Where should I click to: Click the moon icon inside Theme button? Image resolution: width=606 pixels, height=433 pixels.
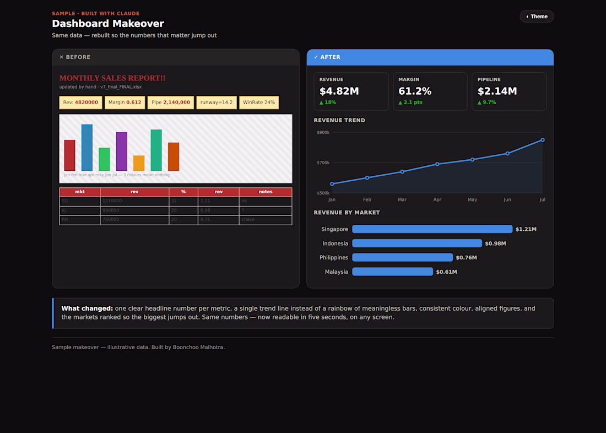point(527,17)
